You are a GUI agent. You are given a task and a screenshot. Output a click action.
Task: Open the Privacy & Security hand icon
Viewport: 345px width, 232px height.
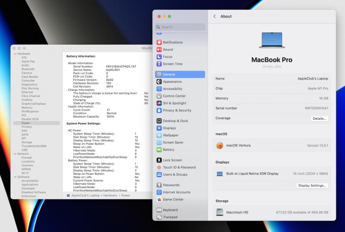point(159,110)
